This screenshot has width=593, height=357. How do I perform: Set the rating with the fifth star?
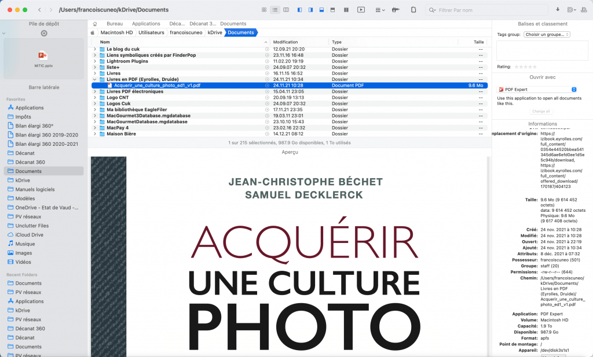pyautogui.click(x=535, y=67)
